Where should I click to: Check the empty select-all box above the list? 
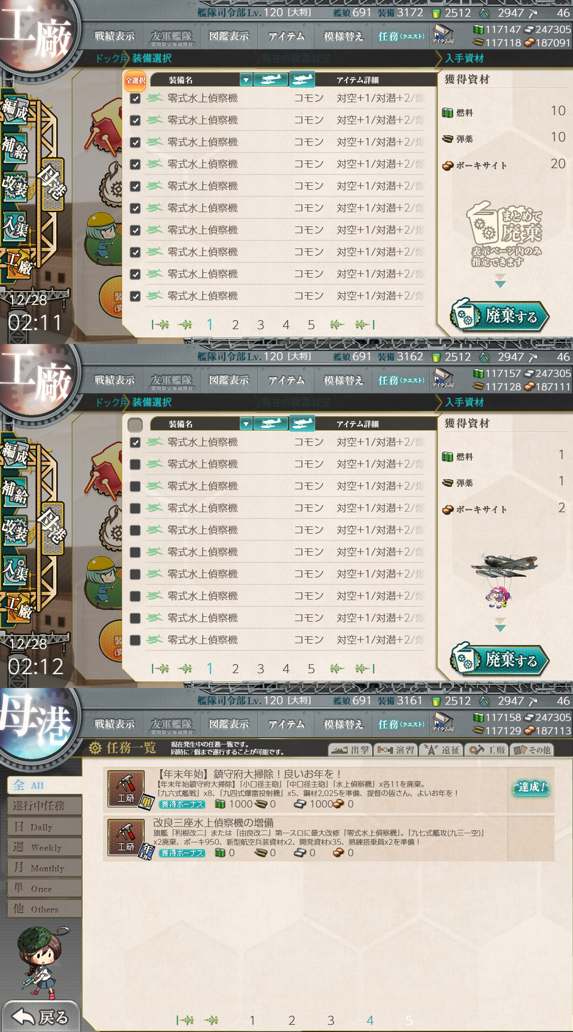(x=135, y=424)
